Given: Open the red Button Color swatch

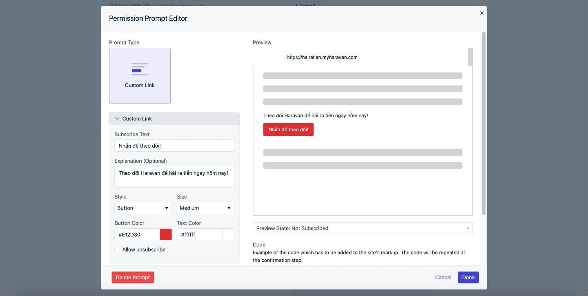Looking at the screenshot, I should pos(166,234).
